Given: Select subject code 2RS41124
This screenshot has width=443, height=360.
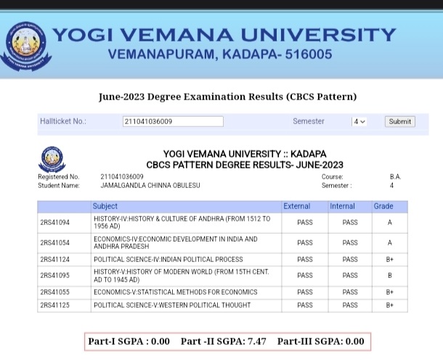Looking at the screenshot, I should click(x=54, y=260).
